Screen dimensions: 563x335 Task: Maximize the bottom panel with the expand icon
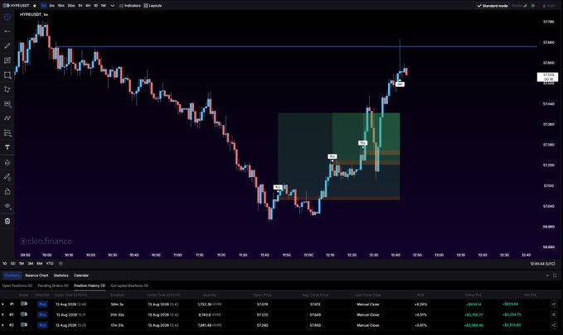(555, 275)
